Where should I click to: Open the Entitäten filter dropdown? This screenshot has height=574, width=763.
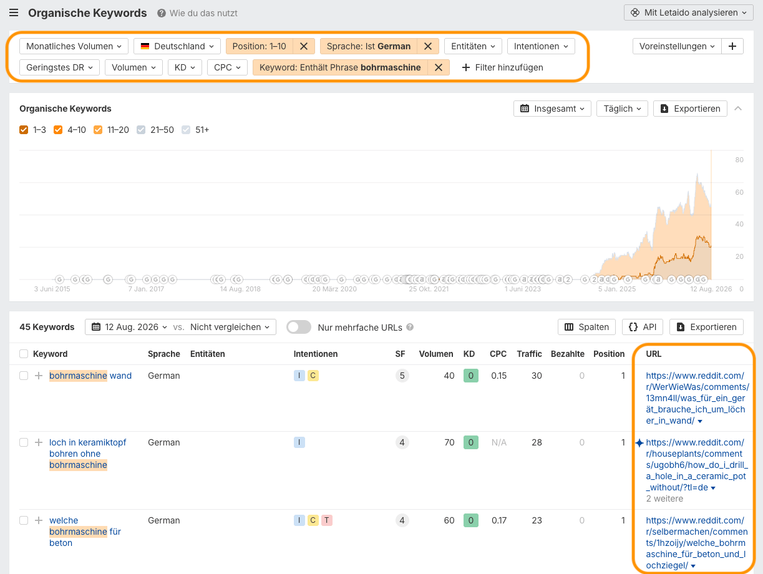tap(473, 46)
